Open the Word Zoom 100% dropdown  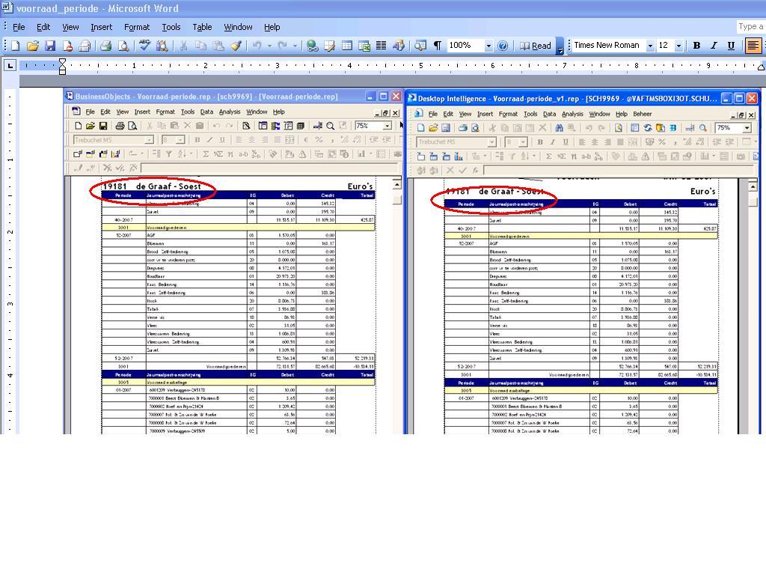pyautogui.click(x=488, y=46)
